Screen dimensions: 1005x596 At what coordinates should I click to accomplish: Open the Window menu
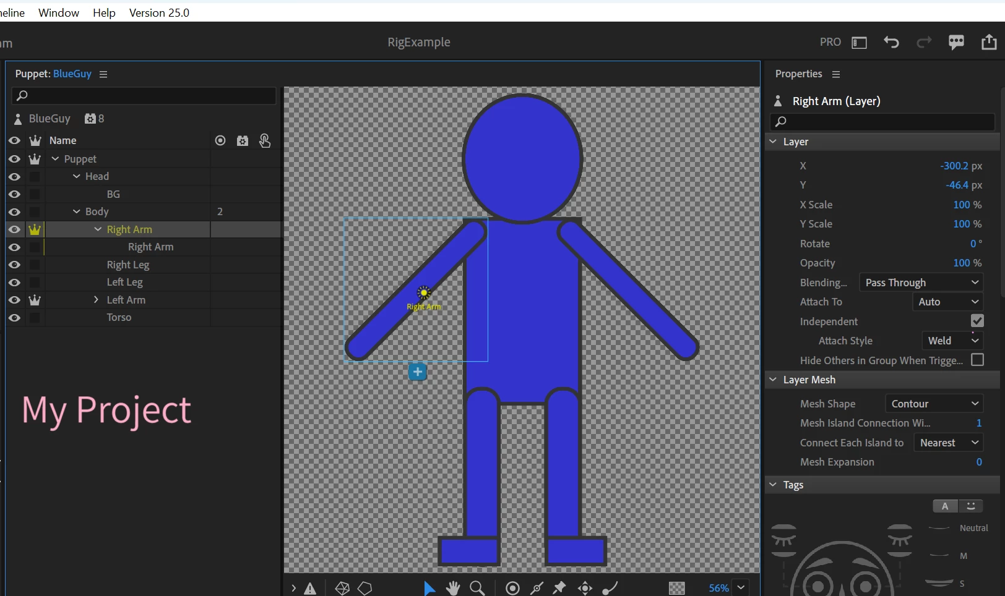coord(59,12)
